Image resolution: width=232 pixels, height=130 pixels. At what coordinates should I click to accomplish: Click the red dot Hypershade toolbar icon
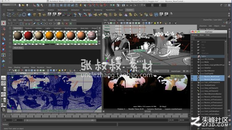pyautogui.click(x=67, y=24)
